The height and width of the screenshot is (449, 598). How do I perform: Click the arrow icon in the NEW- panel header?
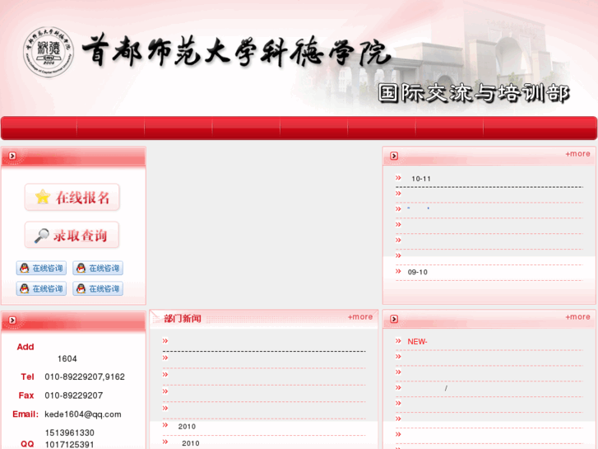coord(394,319)
